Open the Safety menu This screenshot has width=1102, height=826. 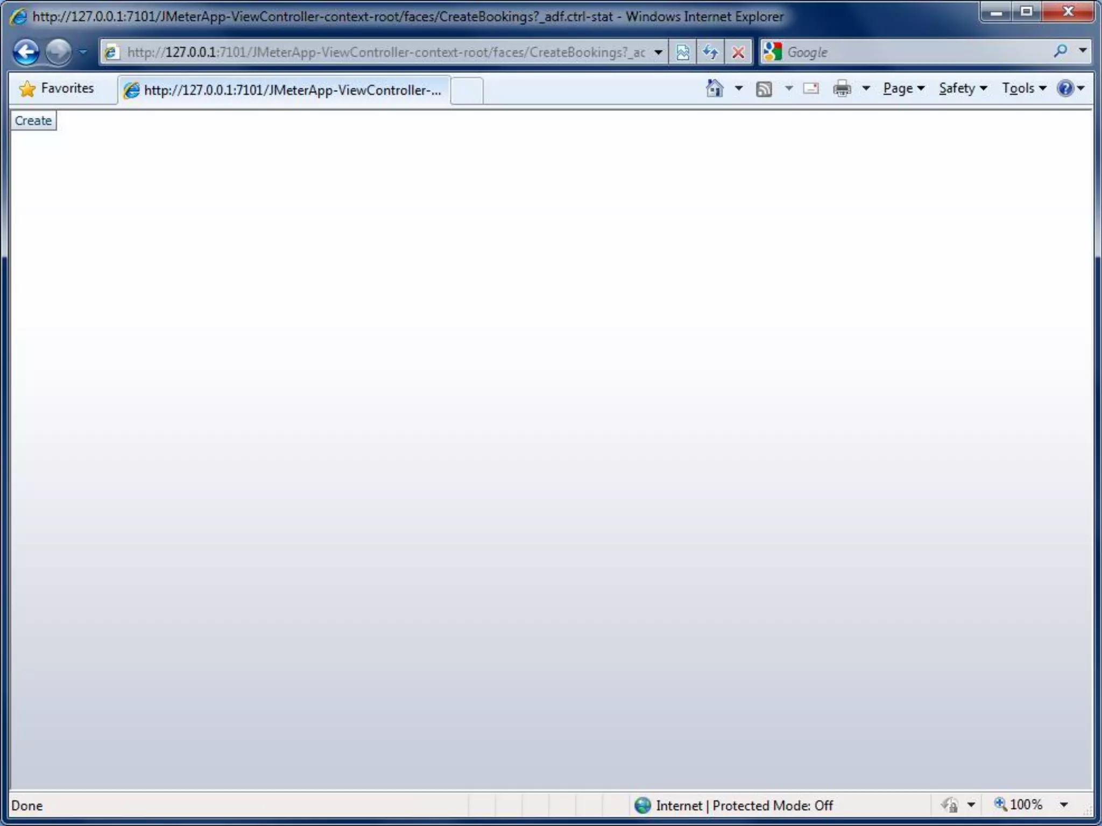(x=962, y=88)
